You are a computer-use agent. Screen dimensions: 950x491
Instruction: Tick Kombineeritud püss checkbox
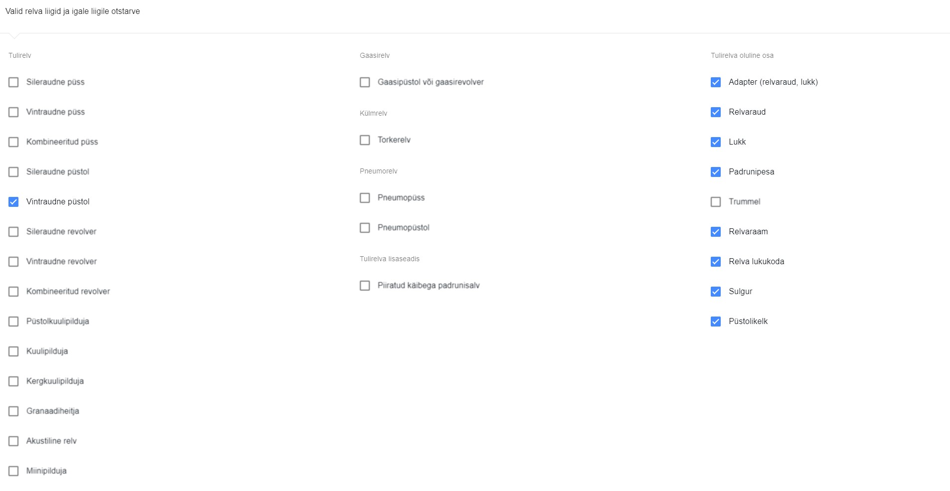pos(13,142)
